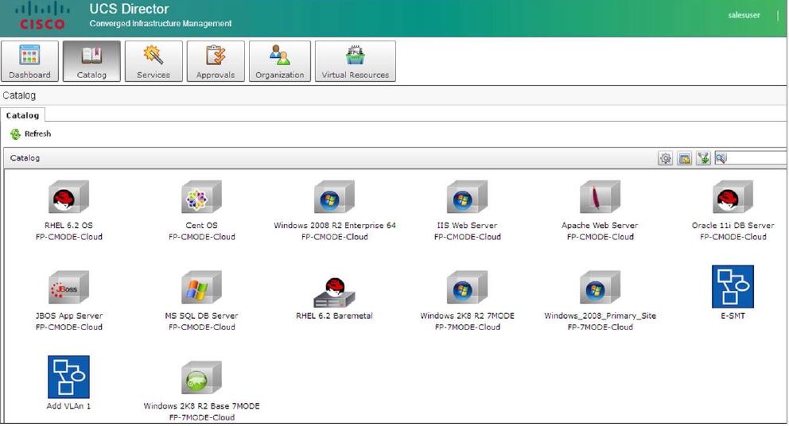Go to the Organization section

click(280, 61)
